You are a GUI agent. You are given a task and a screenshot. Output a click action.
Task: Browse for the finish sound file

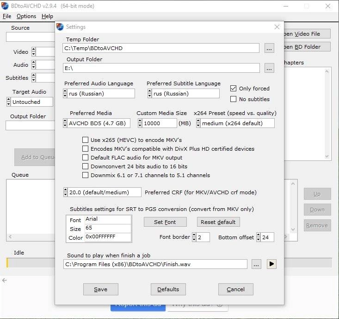(256, 264)
